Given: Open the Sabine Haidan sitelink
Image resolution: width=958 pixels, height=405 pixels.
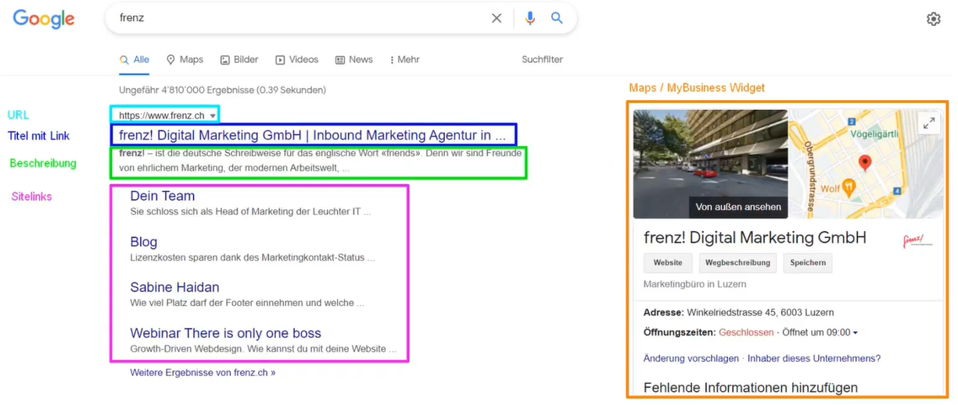Looking at the screenshot, I should click(x=174, y=287).
